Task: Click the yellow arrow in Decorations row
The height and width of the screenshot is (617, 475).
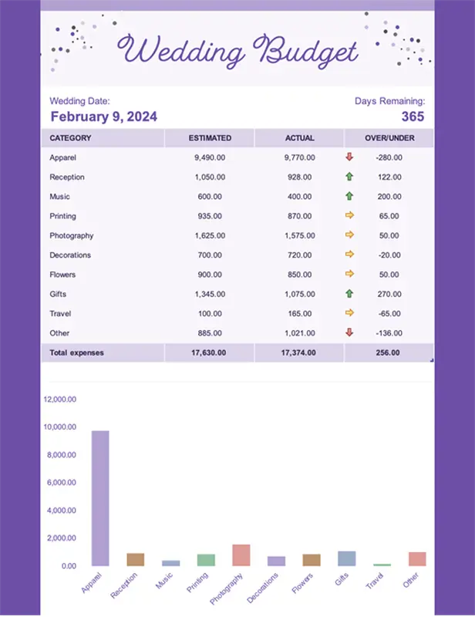Action: (349, 255)
